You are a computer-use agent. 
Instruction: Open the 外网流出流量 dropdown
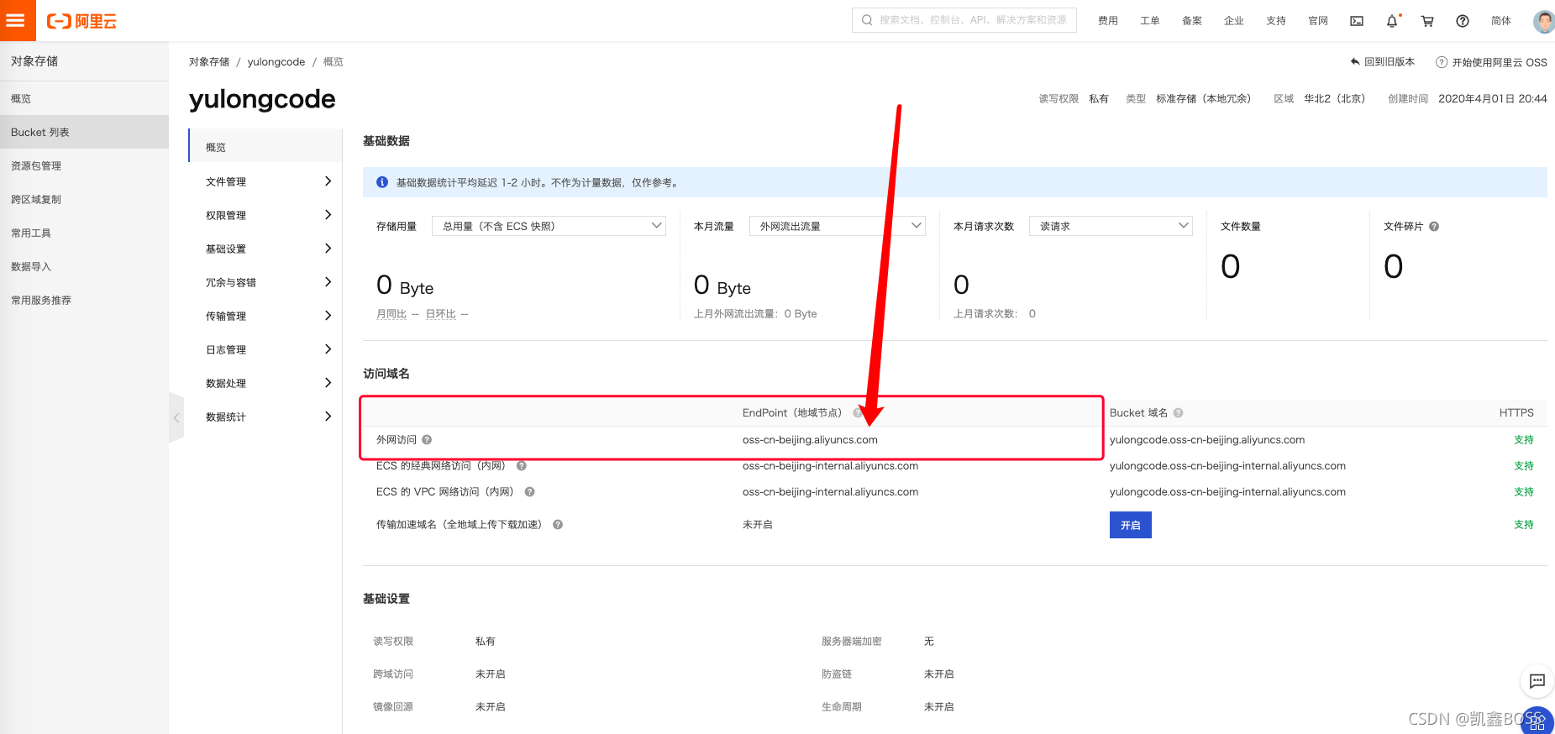tap(837, 226)
